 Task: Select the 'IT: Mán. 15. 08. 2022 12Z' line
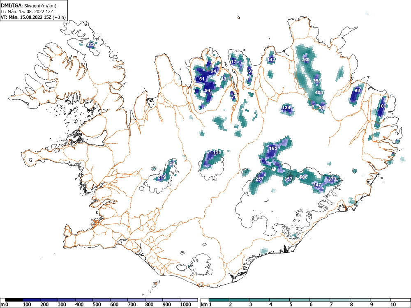pyautogui.click(x=27, y=11)
